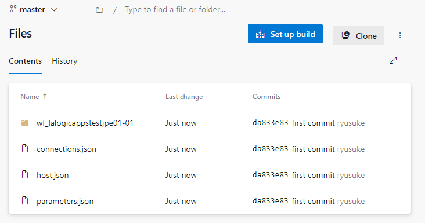Screen dimensions: 425x223
Task: Click the file icon beside connections.json
Action: coord(25,148)
